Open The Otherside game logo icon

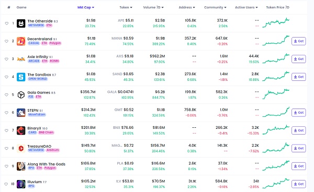pyautogui.click(x=21, y=23)
